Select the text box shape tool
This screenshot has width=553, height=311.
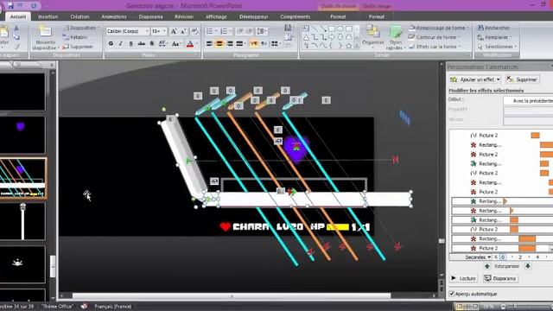tap(306, 29)
